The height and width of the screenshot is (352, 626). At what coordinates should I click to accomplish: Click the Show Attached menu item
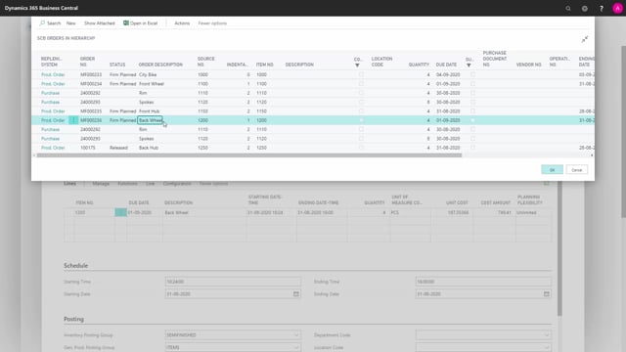pos(100,23)
